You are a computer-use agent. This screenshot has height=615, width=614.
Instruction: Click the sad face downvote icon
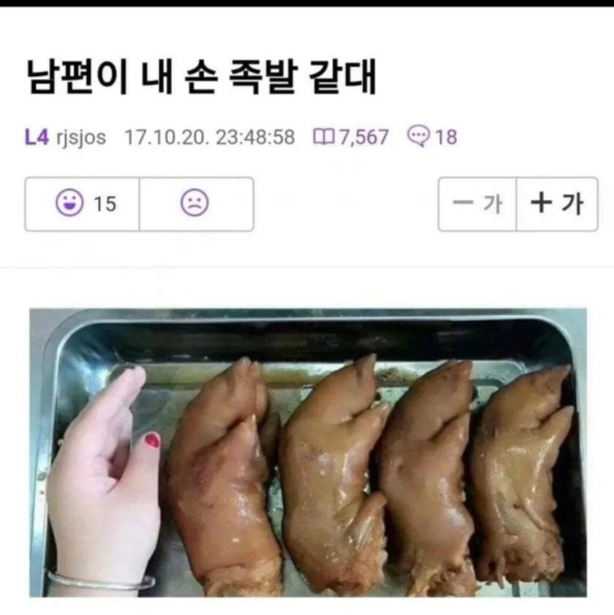(x=194, y=203)
